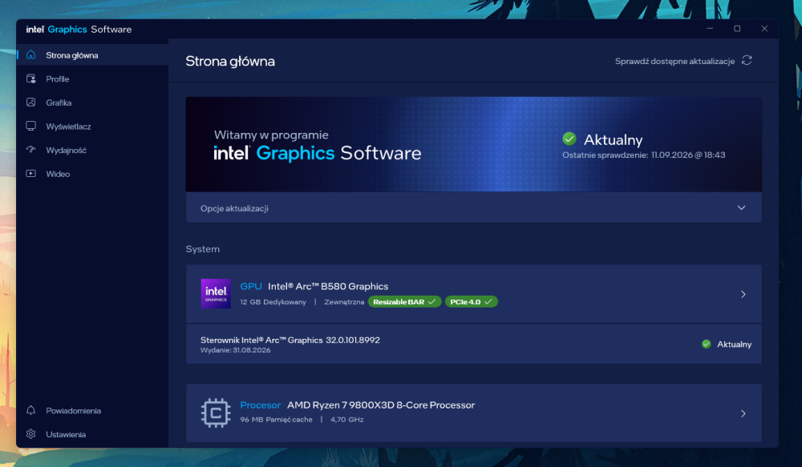Click the processor chip icon
Screen dimensions: 802x467
click(215, 413)
